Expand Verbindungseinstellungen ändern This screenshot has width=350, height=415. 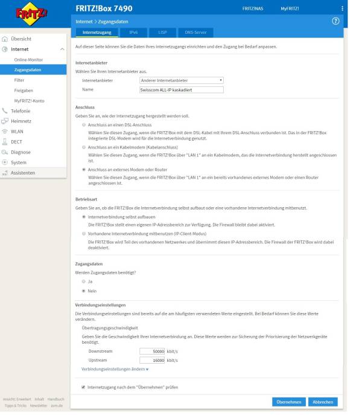115,369
